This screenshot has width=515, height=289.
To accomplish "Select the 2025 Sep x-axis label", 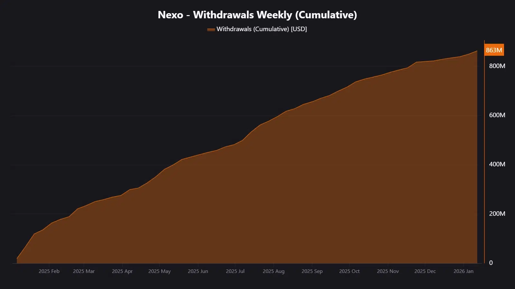I will (x=312, y=271).
